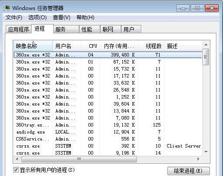This screenshot has width=223, height=176.
Task: Open the 帮助(H) menu
Action: tap(85, 18)
